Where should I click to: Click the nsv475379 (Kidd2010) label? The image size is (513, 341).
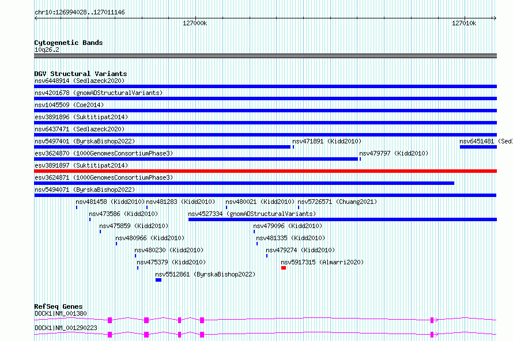(171, 262)
